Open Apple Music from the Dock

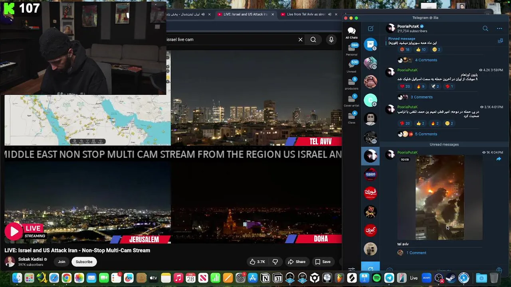178,278
